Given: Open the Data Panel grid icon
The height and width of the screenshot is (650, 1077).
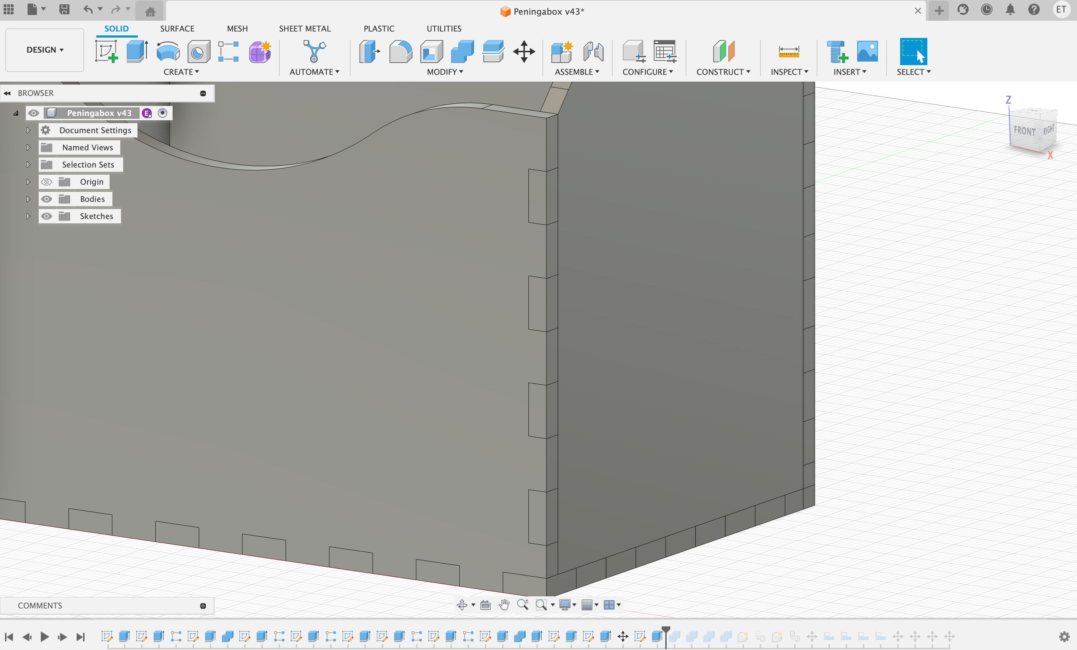Looking at the screenshot, I should 9,9.
